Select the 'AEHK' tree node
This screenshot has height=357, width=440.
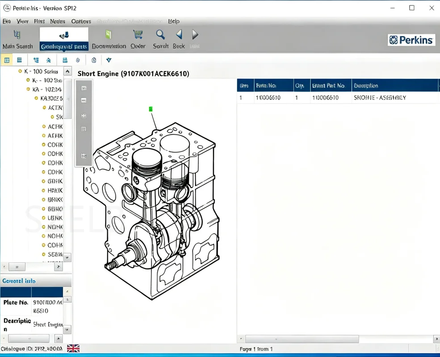click(x=55, y=136)
